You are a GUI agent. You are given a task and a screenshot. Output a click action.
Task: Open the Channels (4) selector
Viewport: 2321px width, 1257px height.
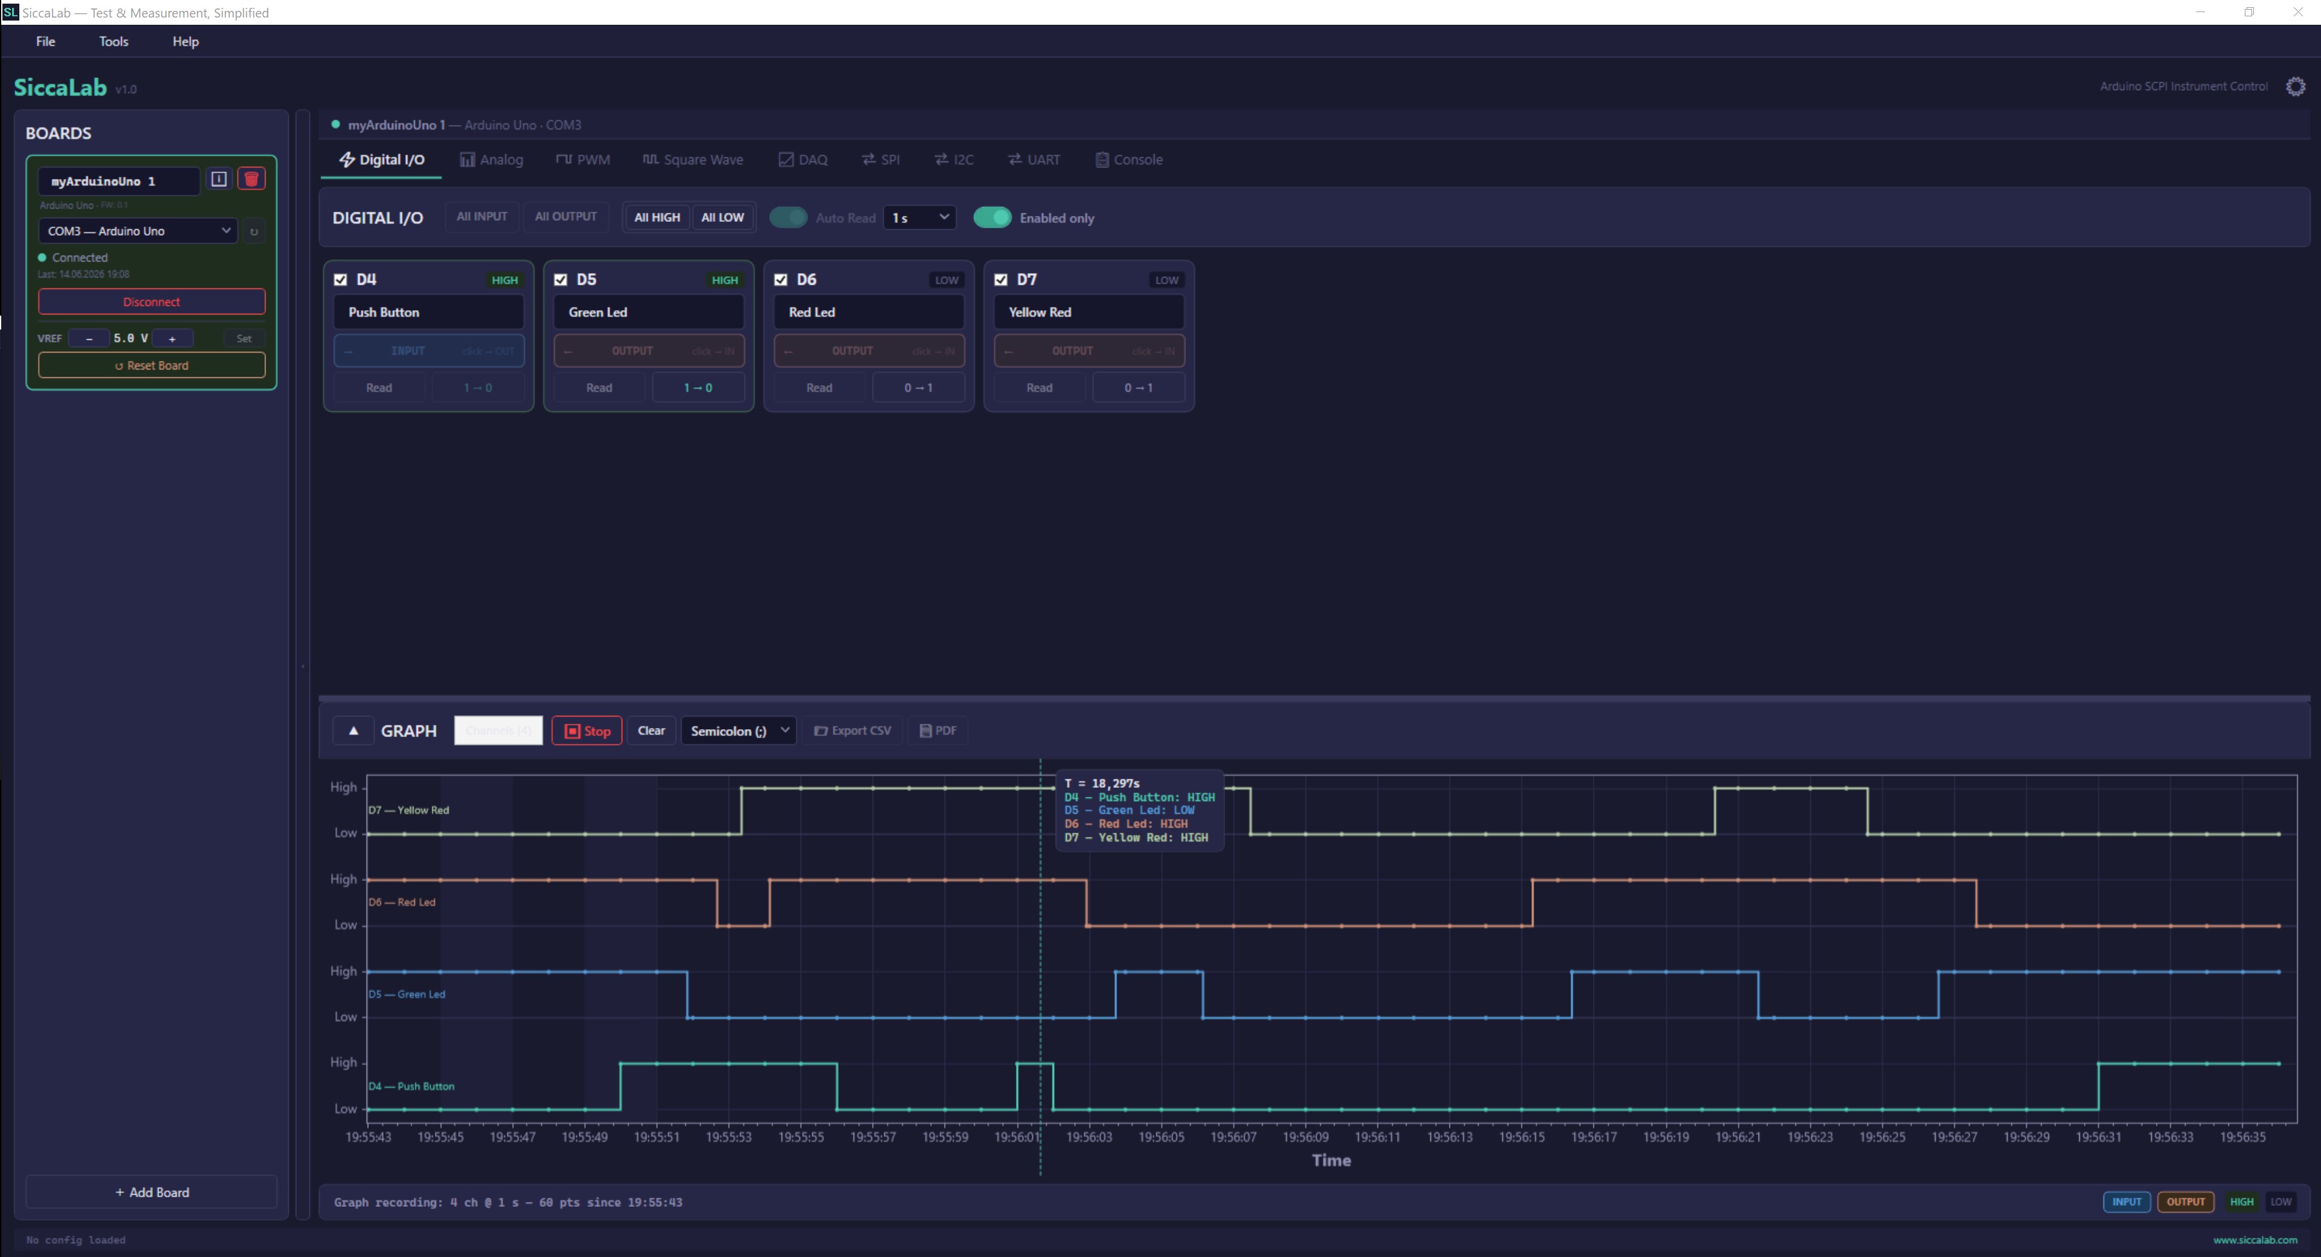click(498, 731)
